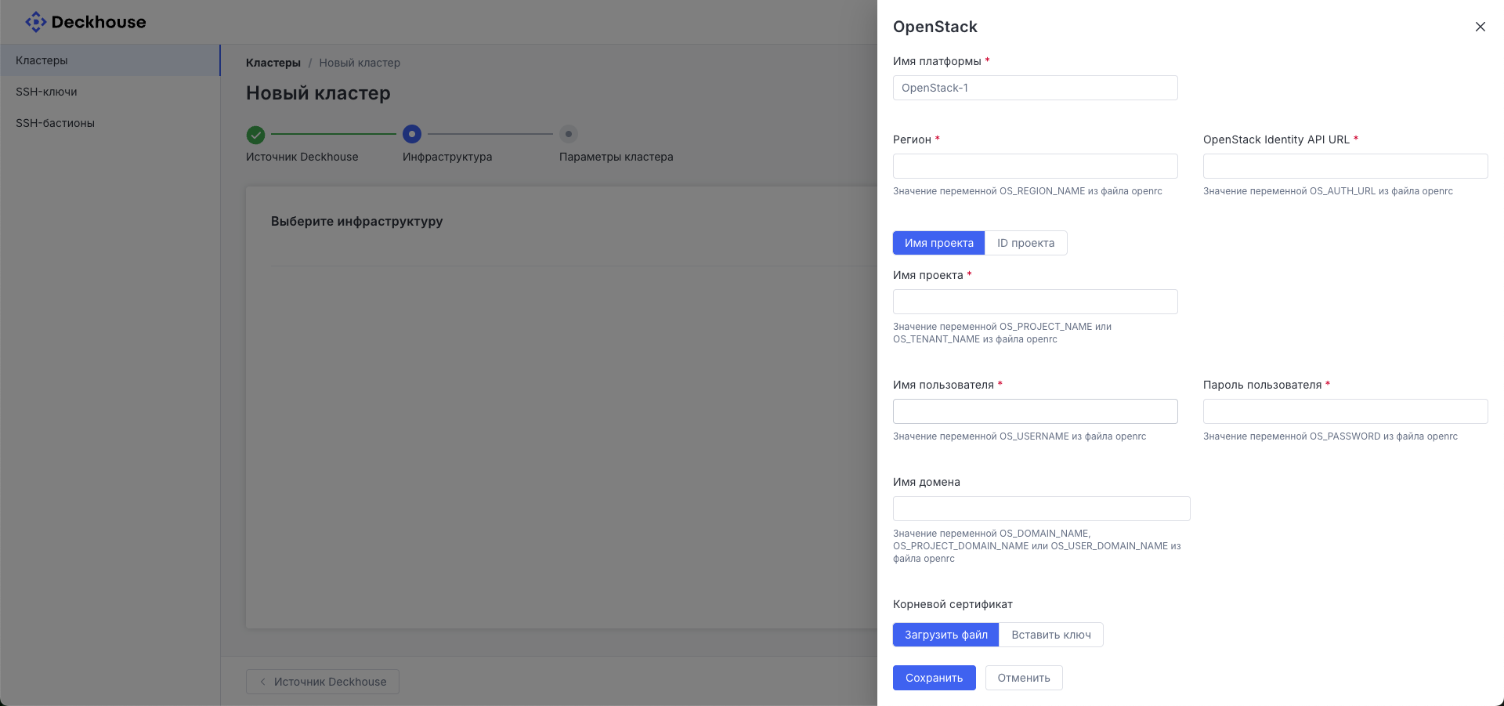This screenshot has height=706, width=1504.
Task: Click the Параметры кластера step label
Action: 616,157
